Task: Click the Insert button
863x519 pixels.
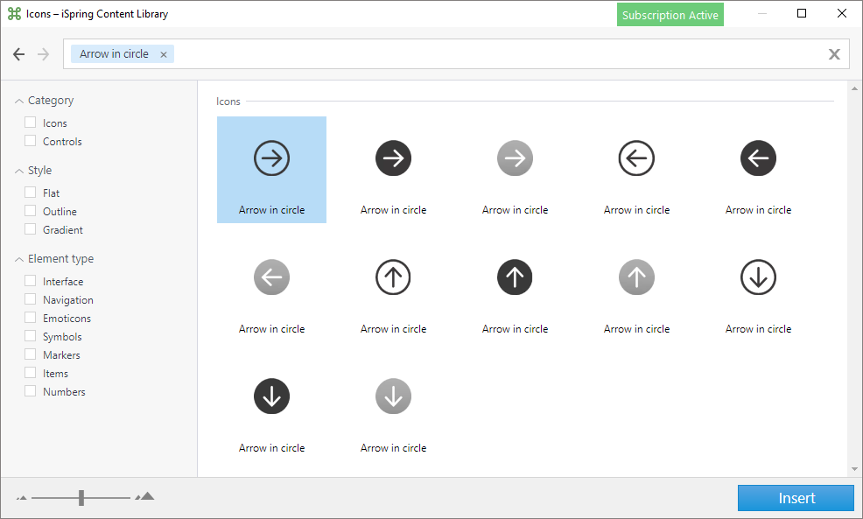Action: 795,497
